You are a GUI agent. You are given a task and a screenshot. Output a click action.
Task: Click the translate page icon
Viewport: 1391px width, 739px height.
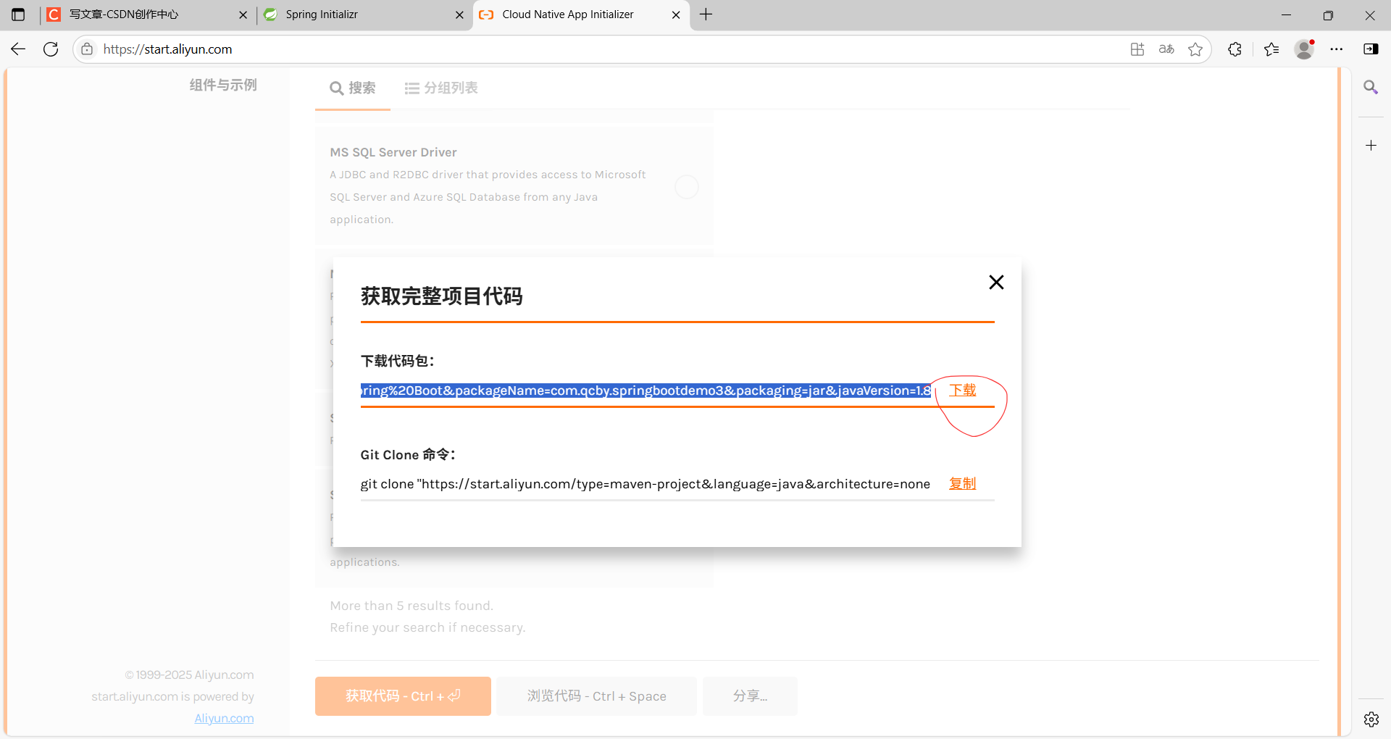point(1166,49)
